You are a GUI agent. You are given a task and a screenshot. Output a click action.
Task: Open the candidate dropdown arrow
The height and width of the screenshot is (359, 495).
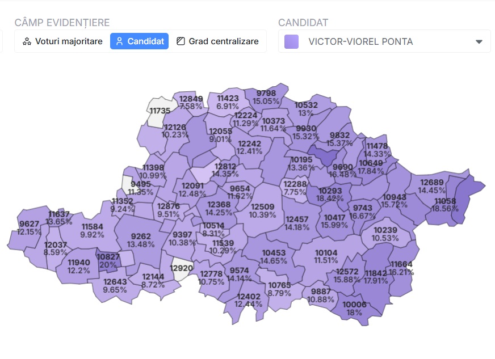pyautogui.click(x=479, y=41)
